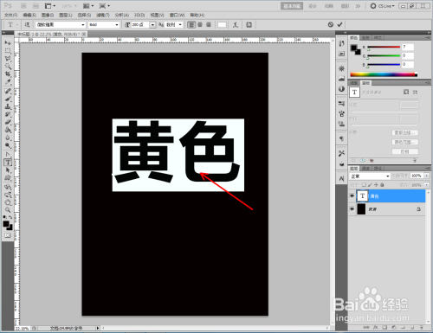Open the Create Warped Text icon
This screenshot has height=333, width=433.
point(236,25)
